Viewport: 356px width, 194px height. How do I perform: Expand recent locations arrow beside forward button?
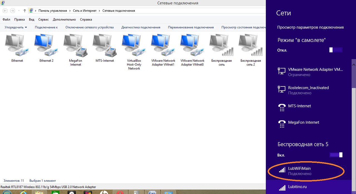pos(19,11)
